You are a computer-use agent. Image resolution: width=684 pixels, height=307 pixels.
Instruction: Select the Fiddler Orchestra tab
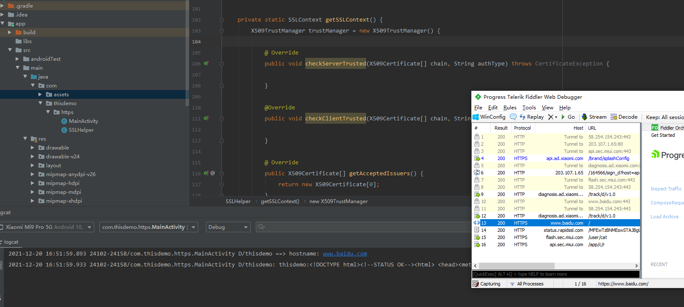pos(668,128)
